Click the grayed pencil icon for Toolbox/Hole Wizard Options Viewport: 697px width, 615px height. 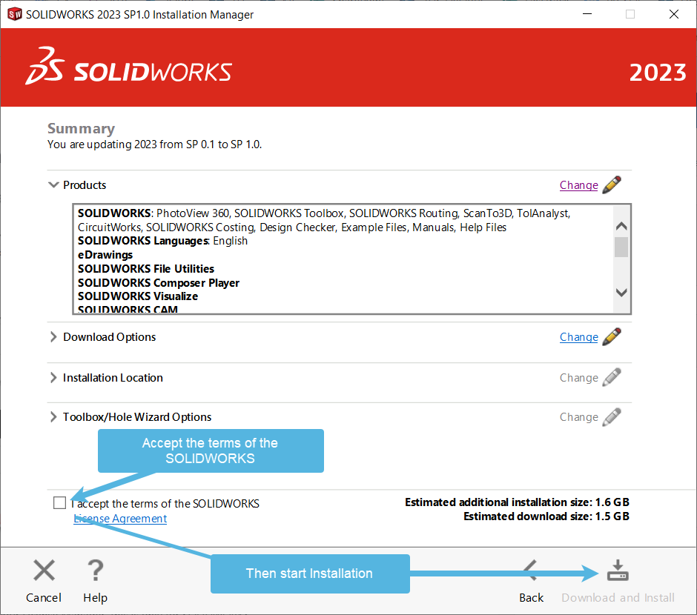point(612,417)
